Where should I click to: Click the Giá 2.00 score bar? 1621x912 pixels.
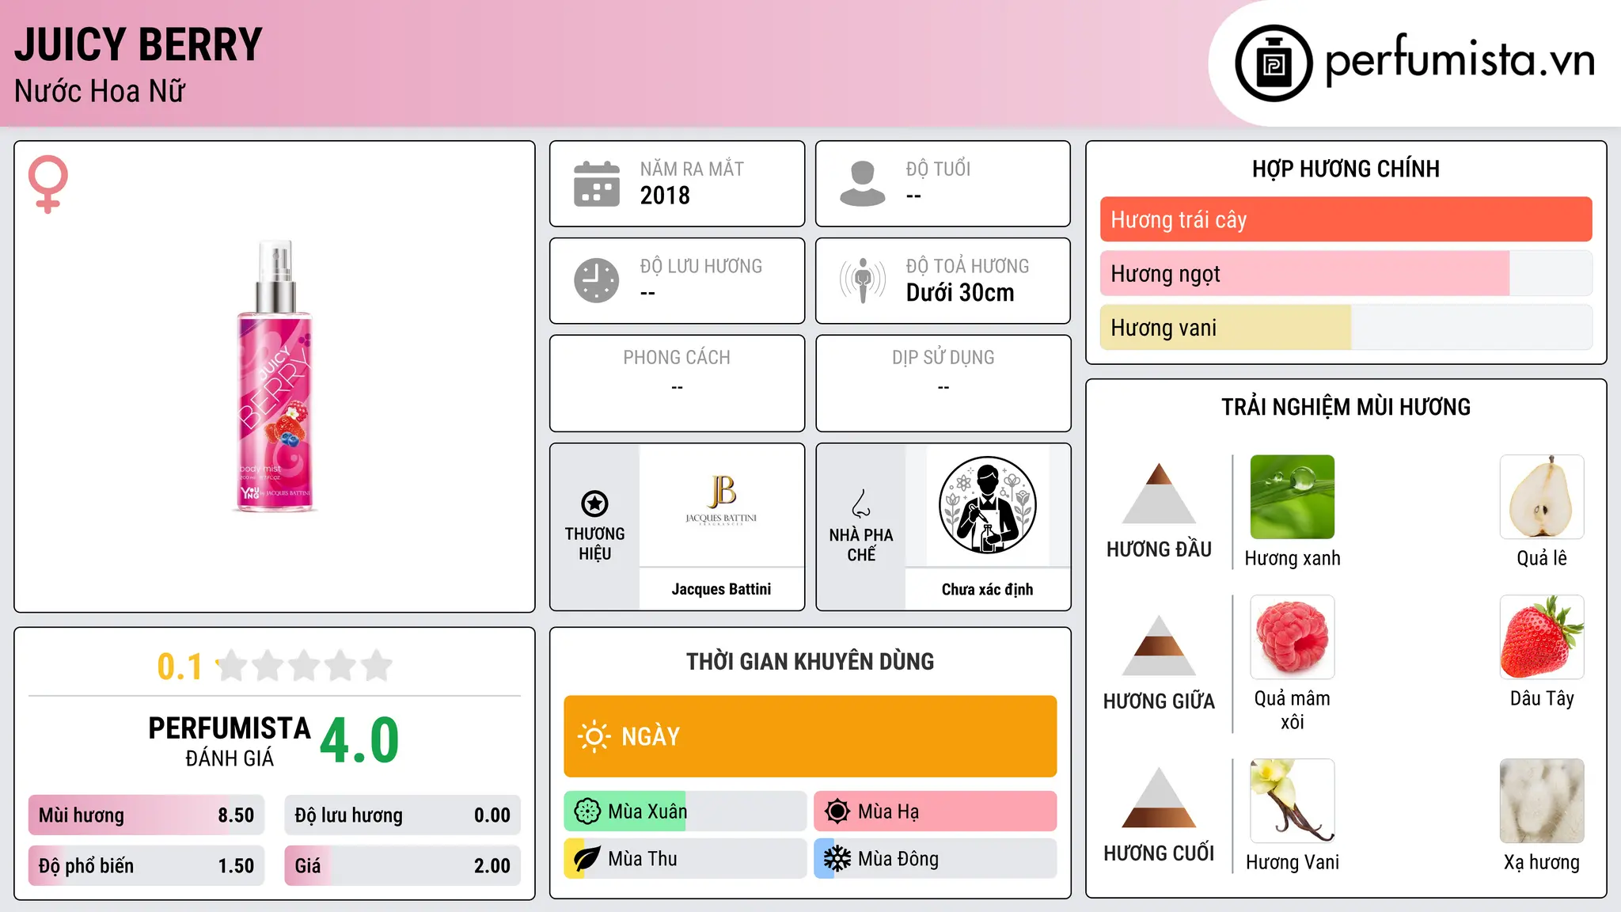click(403, 865)
